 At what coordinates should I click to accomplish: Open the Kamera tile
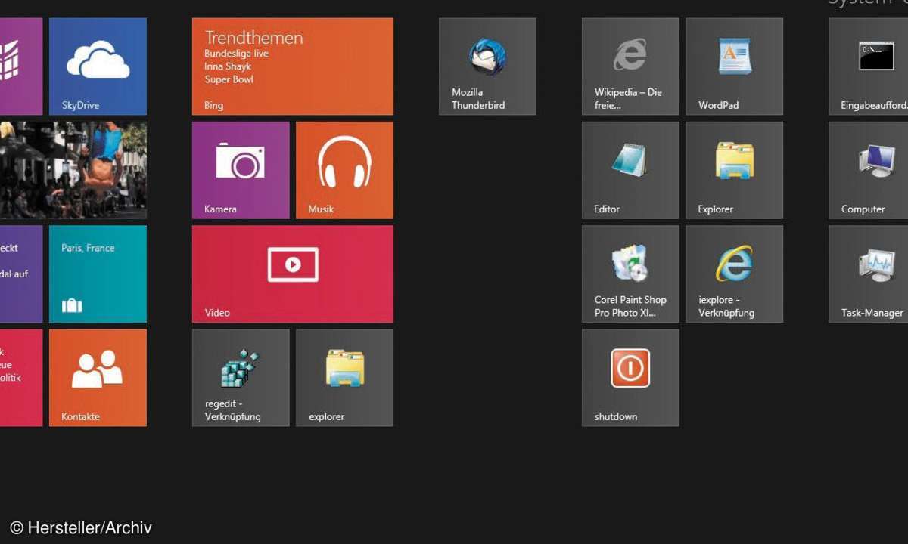(241, 170)
